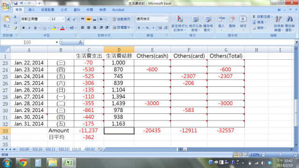Open the Format cells menu icon
Viewport: 299px width, 168px height.
[x=243, y=19]
